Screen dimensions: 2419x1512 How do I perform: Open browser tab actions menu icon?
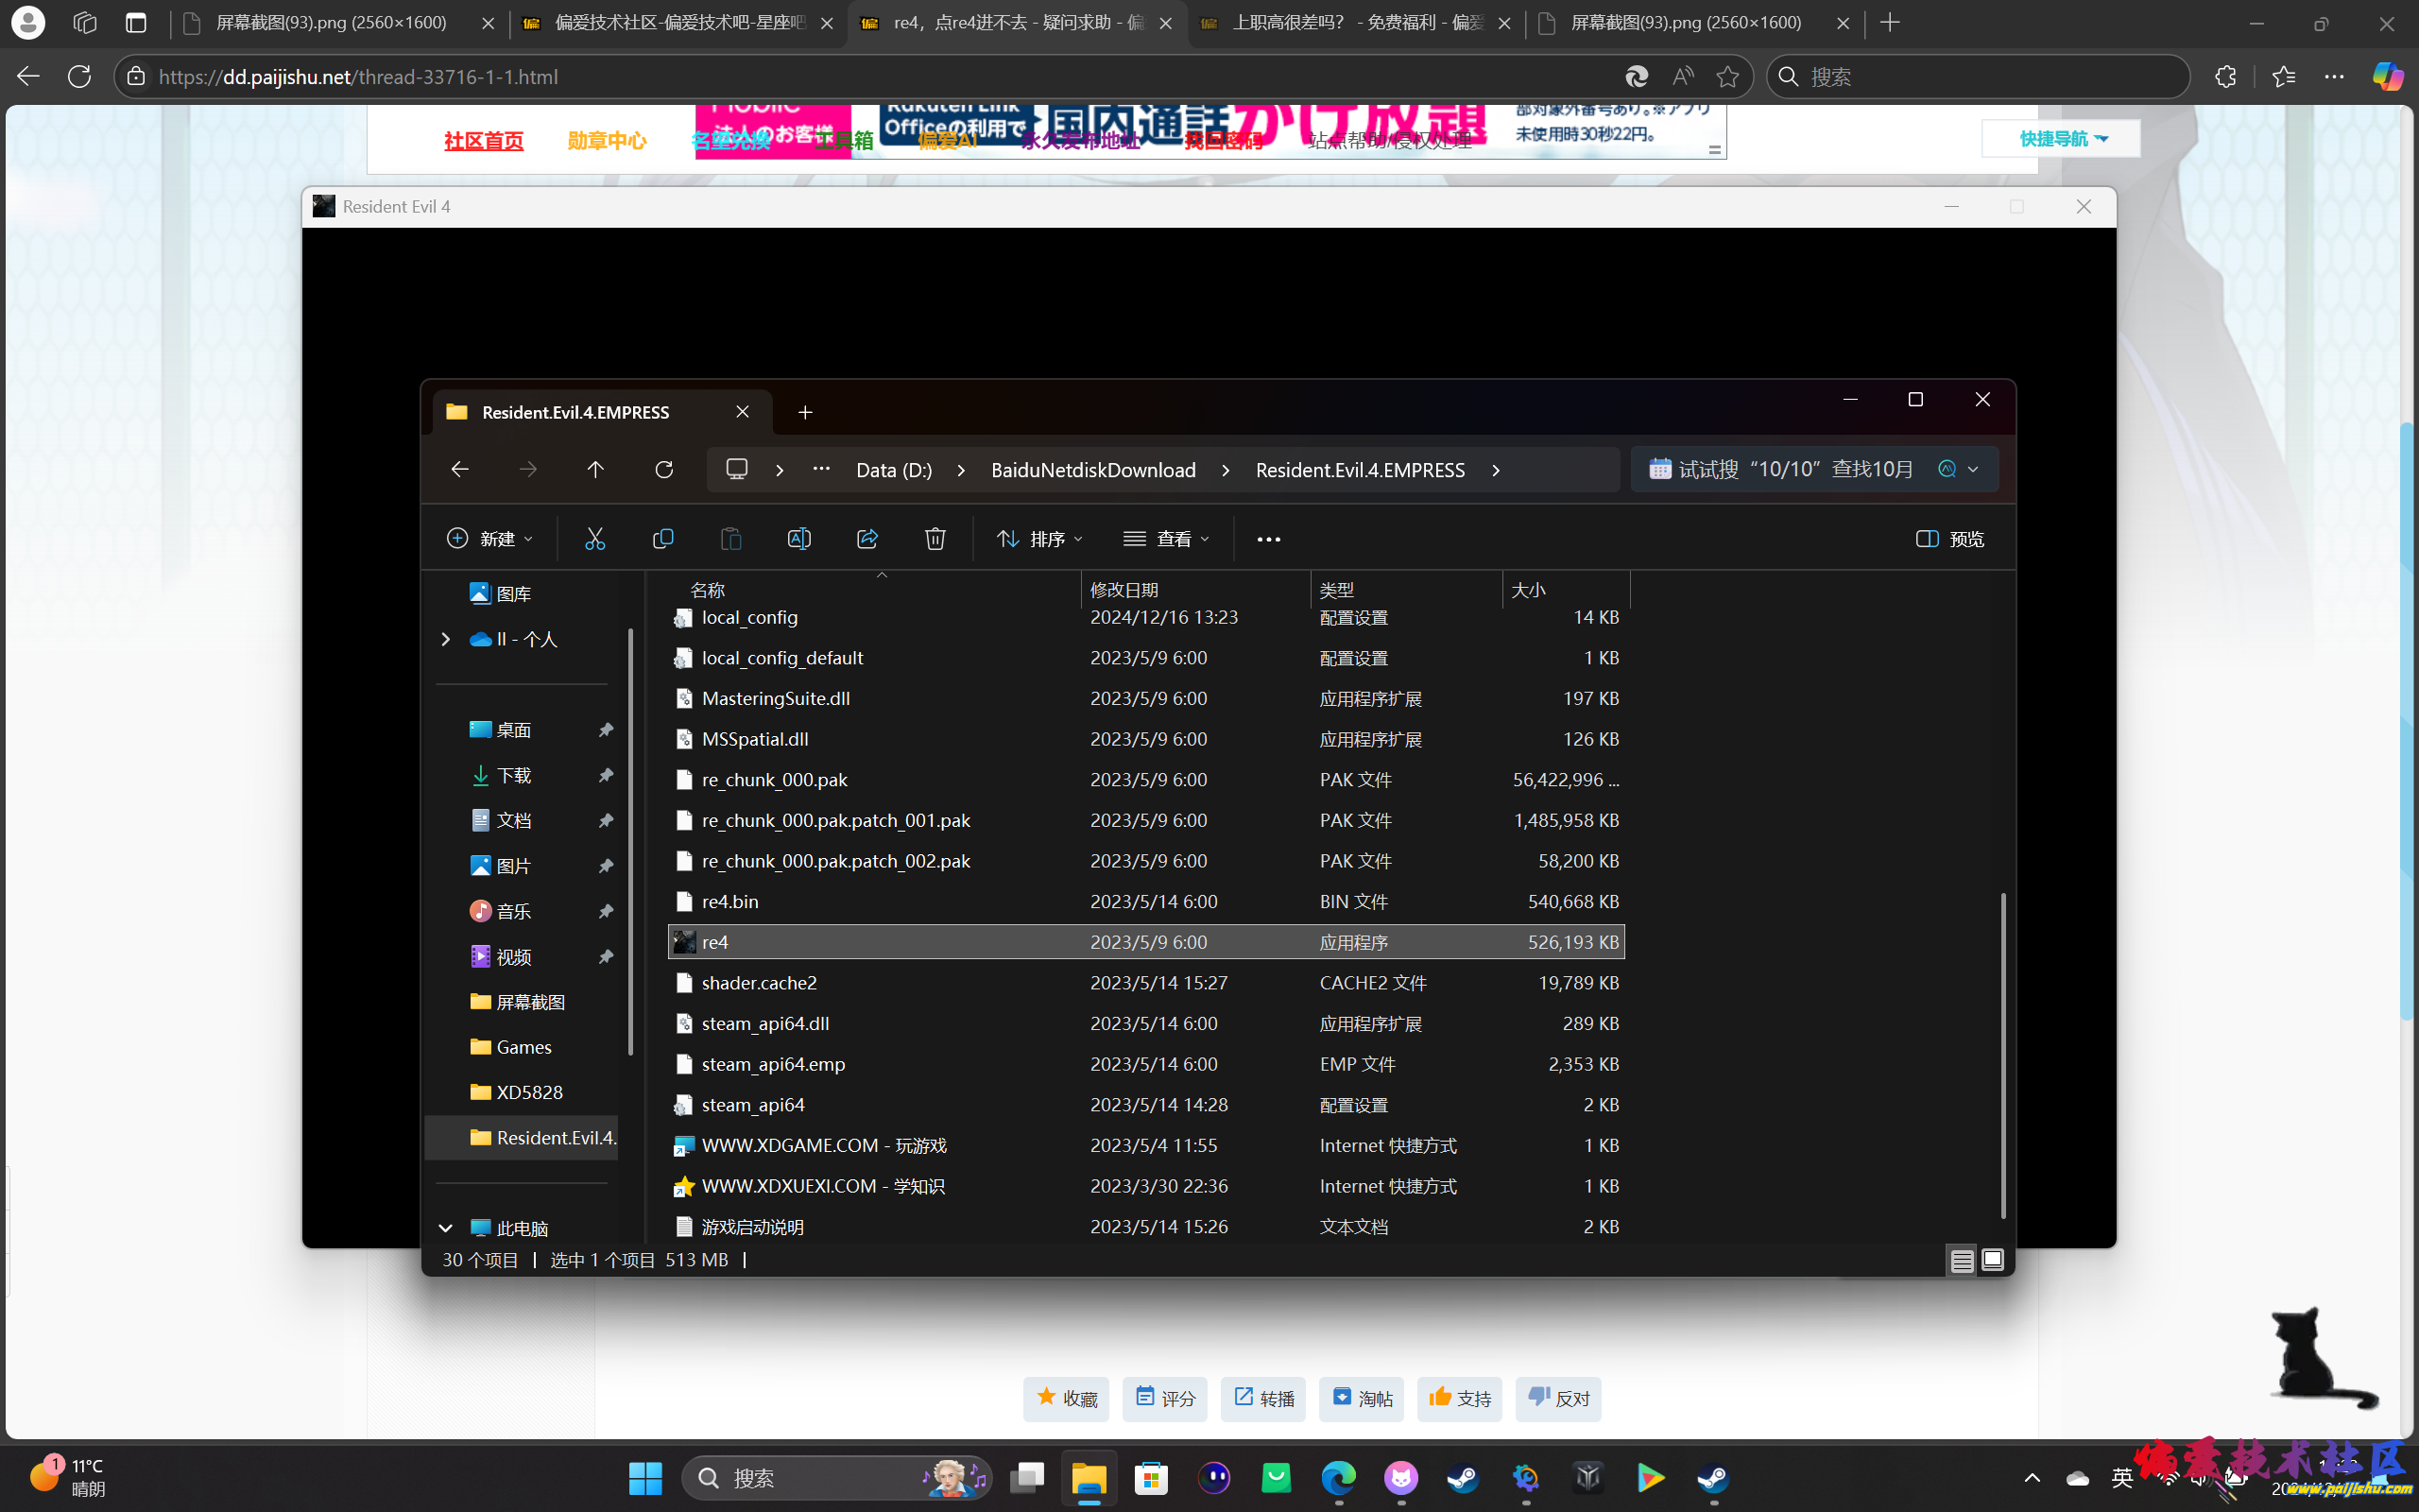pyautogui.click(x=136, y=23)
